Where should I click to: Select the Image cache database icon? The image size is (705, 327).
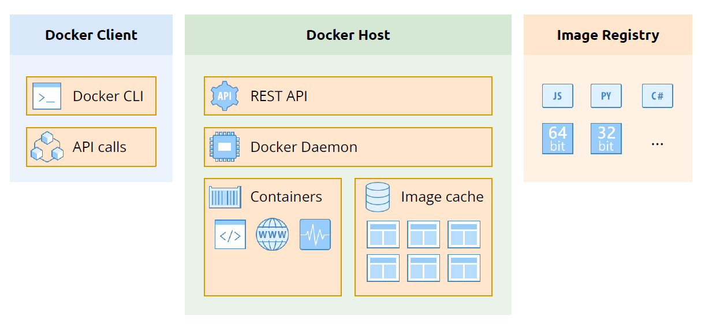(378, 197)
